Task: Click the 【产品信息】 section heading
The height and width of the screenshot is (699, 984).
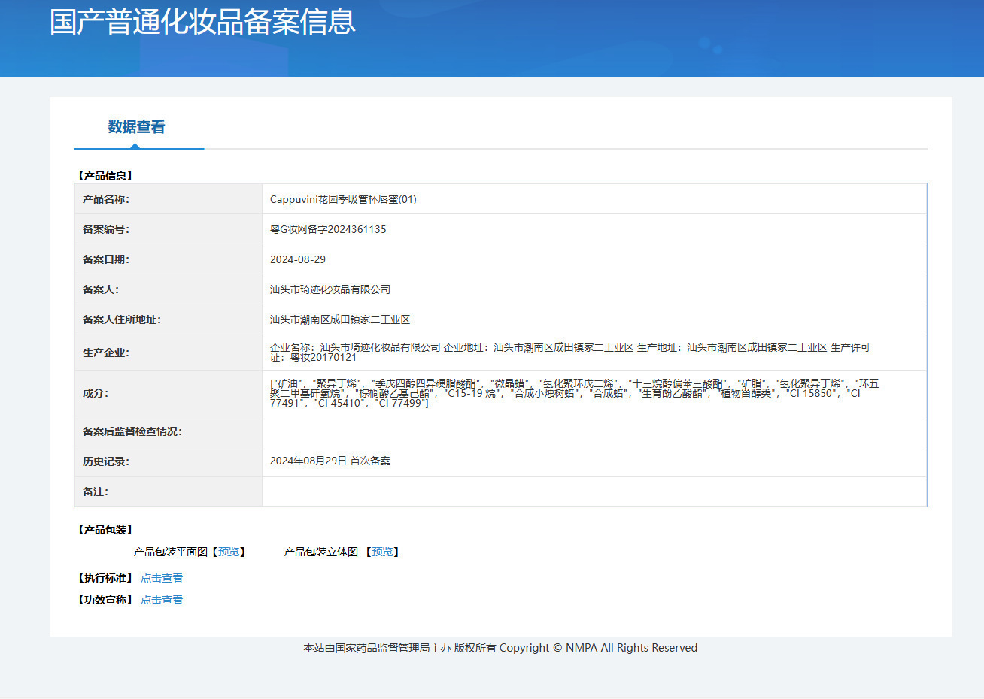Action: pos(105,176)
